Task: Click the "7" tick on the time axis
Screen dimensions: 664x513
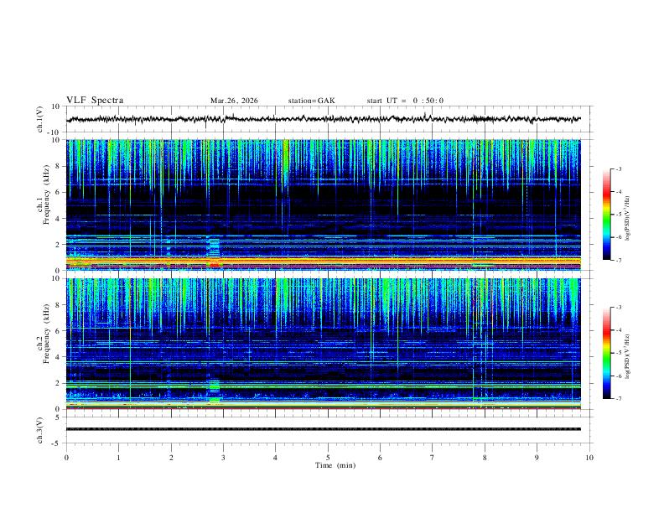Action: (x=433, y=458)
